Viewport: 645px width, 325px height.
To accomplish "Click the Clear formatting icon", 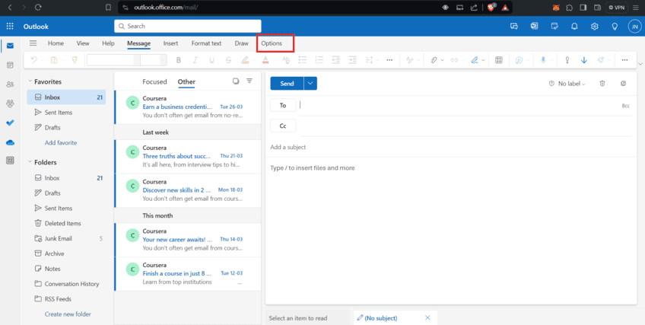I will pos(286,60).
